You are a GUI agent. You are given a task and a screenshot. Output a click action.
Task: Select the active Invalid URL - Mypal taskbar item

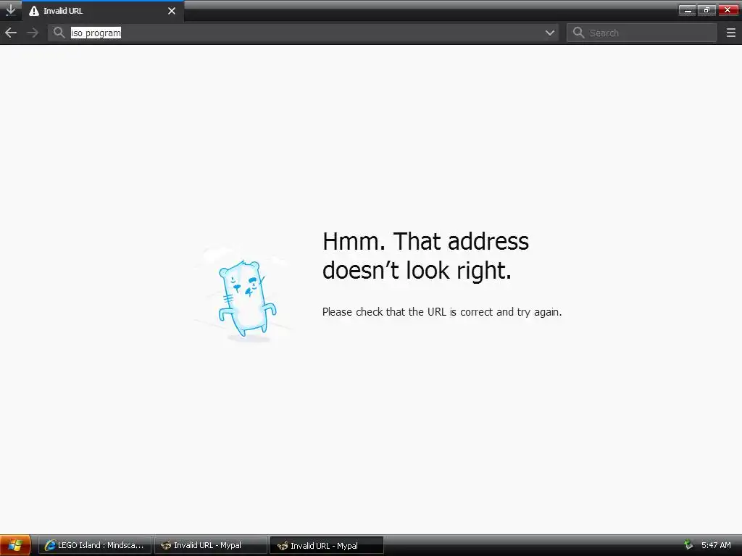[327, 545]
